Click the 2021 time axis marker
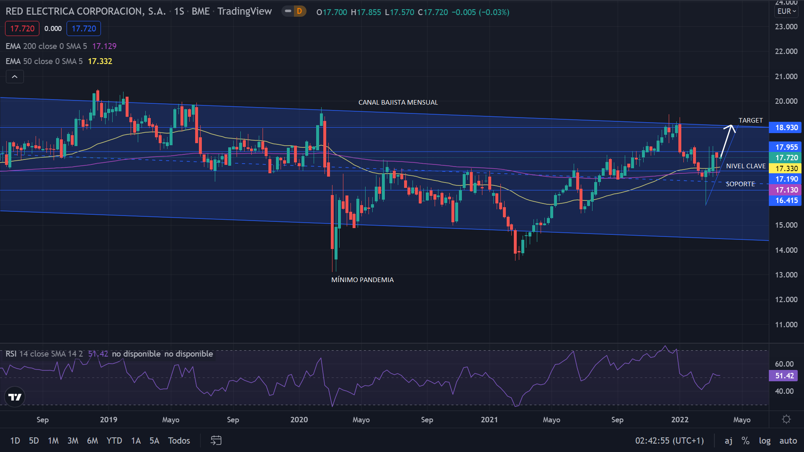The height and width of the screenshot is (452, 804). (x=489, y=419)
